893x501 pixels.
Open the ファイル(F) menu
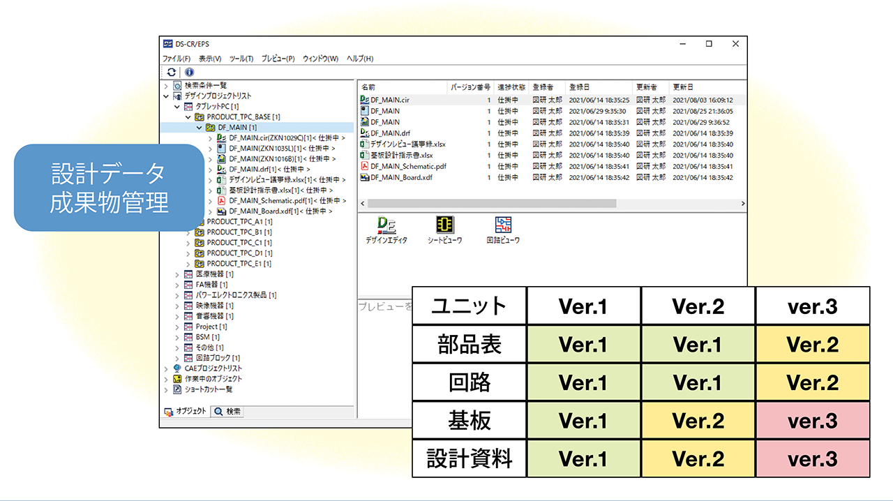[x=176, y=59]
